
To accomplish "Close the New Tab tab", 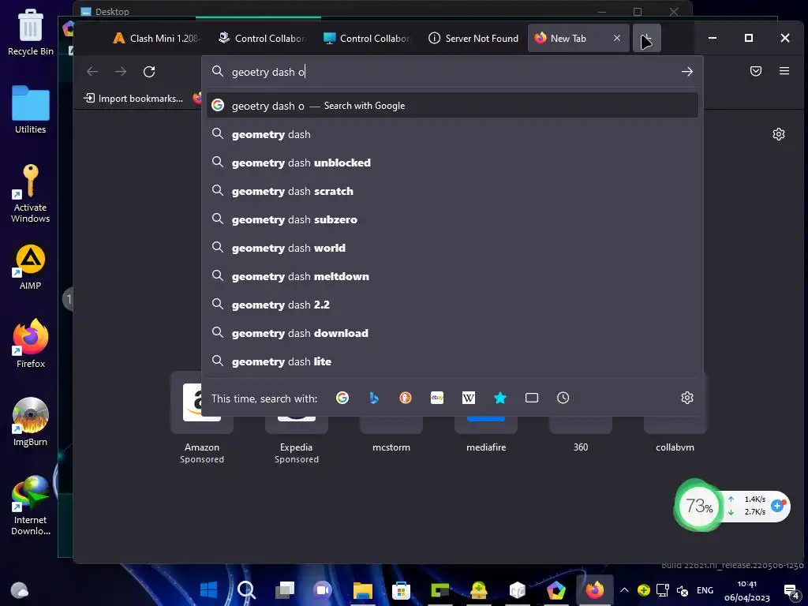I will pos(617,38).
